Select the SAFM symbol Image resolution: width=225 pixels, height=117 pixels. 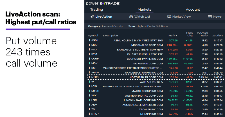pyautogui.click(x=95, y=72)
